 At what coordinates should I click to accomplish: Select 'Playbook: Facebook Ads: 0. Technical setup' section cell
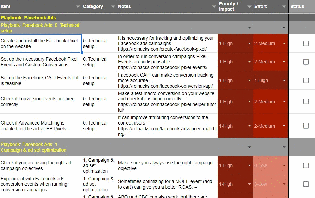(41, 28)
